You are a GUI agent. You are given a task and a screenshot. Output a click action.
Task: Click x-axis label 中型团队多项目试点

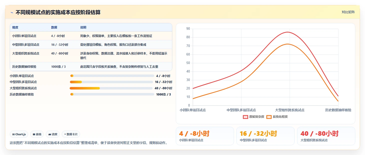(241, 110)
